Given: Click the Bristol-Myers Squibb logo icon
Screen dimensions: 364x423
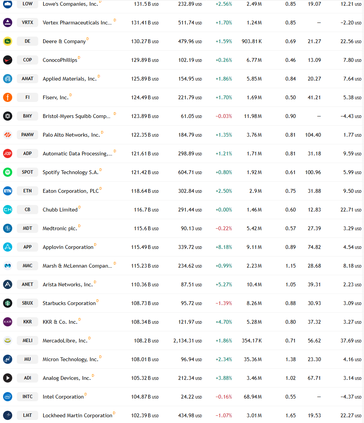Looking at the screenshot, I should (x=8, y=116).
